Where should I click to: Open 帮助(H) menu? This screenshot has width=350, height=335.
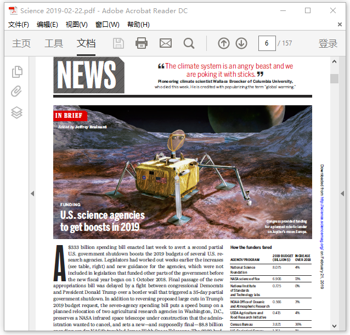pos(138,24)
